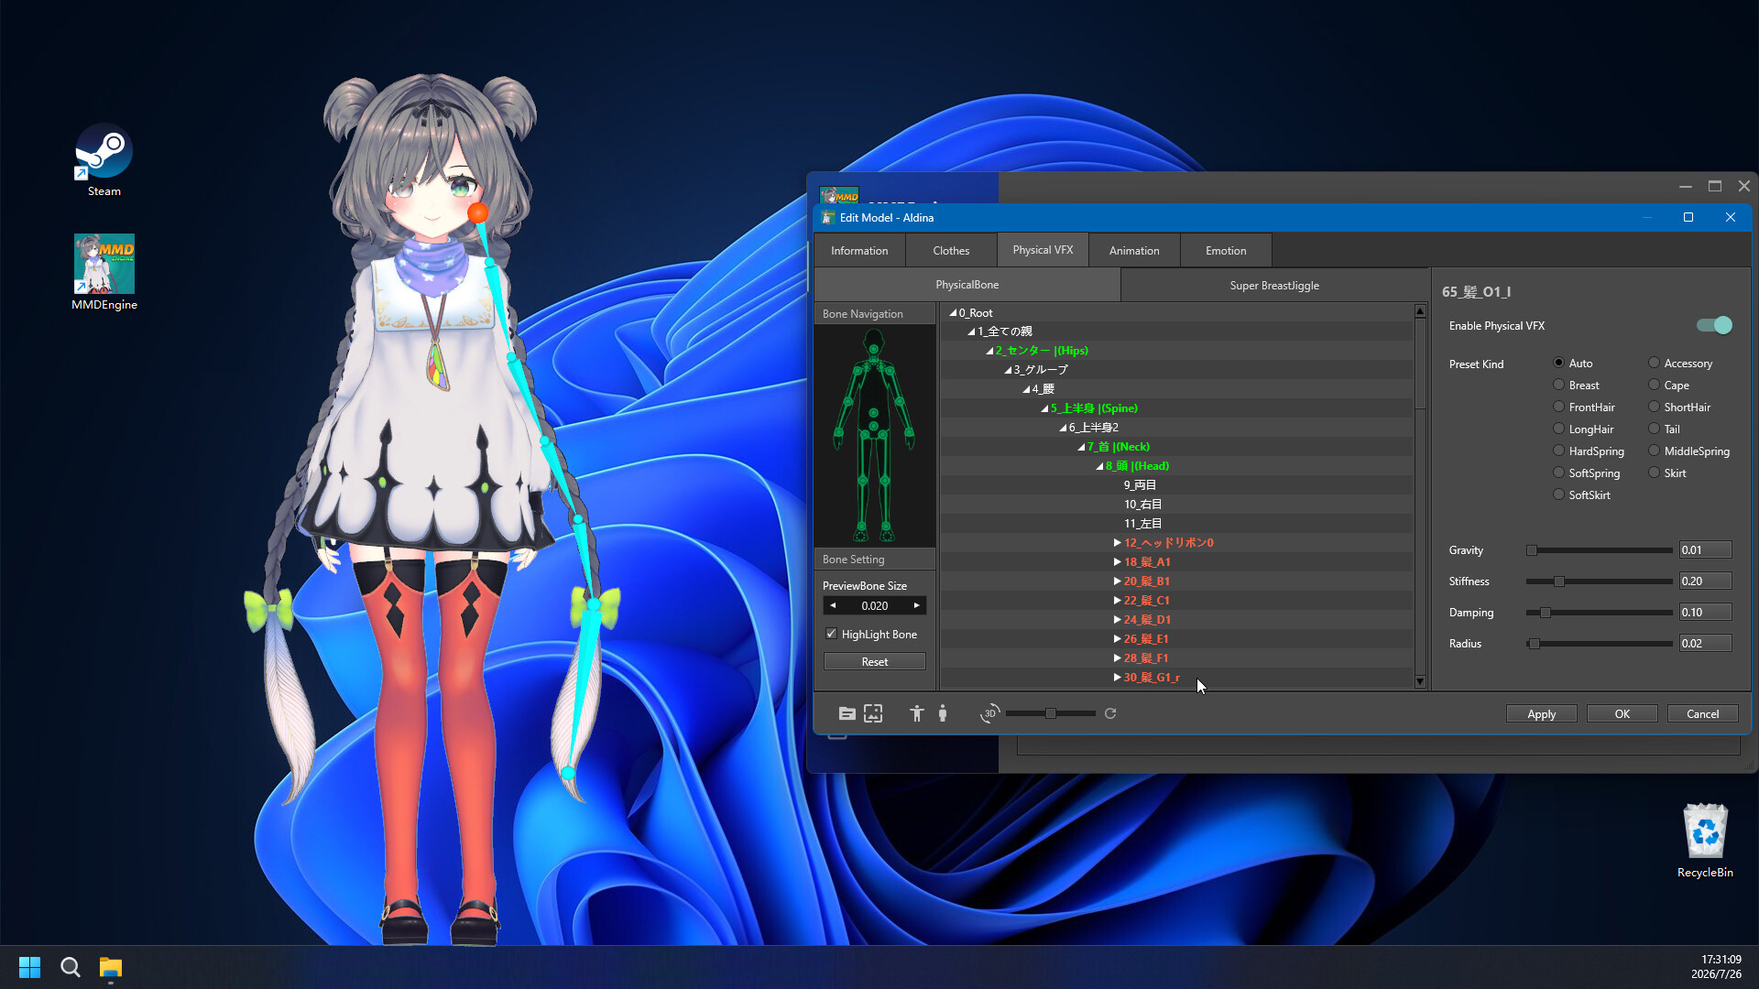Choose the HardSpring preset
1759x989 pixels.
point(1558,451)
